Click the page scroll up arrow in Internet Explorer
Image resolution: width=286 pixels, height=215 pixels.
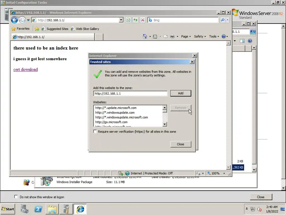(x=228, y=43)
